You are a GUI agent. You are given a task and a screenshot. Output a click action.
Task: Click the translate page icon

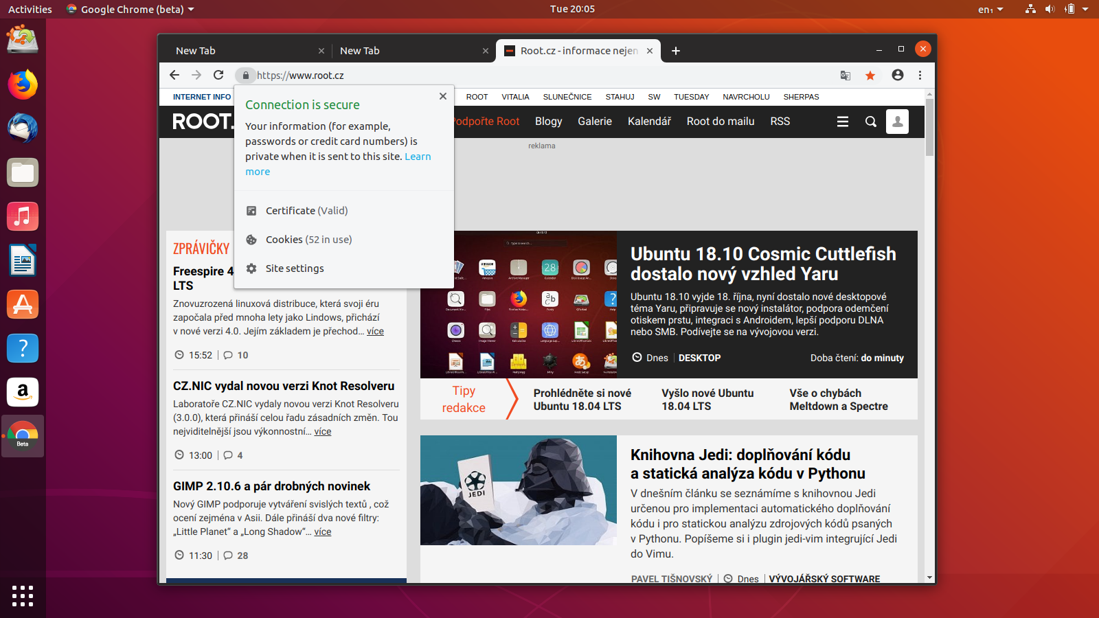[x=845, y=76]
